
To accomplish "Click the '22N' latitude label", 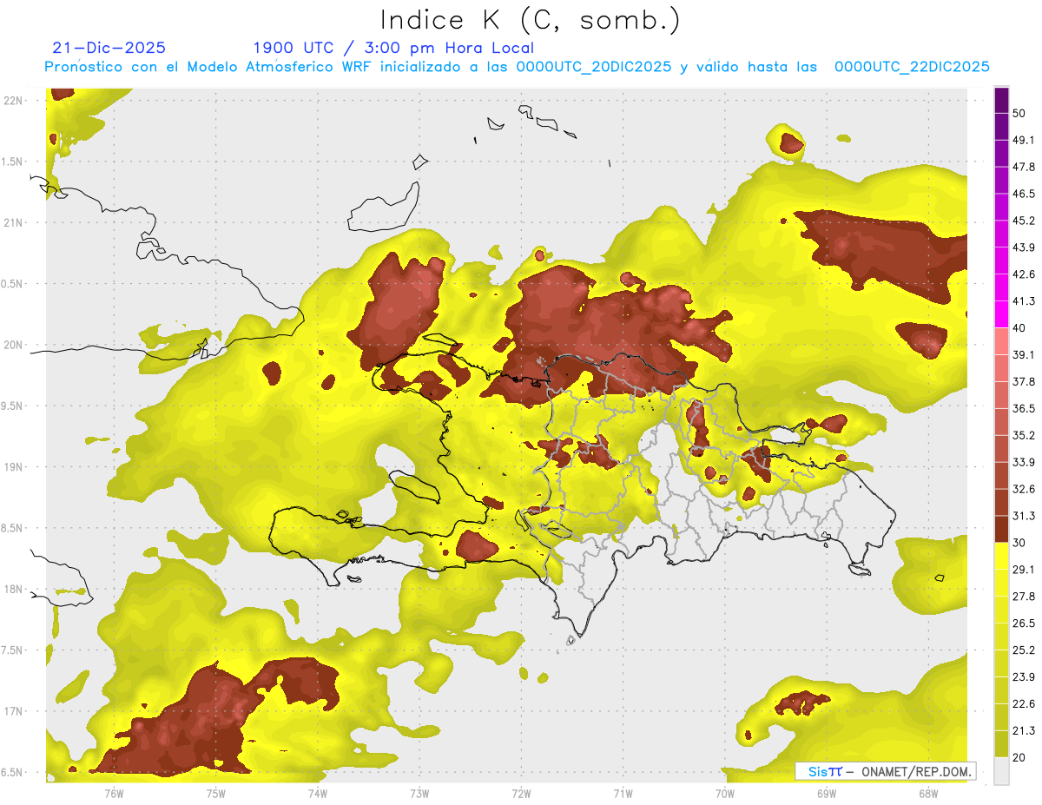I will pos(13,100).
